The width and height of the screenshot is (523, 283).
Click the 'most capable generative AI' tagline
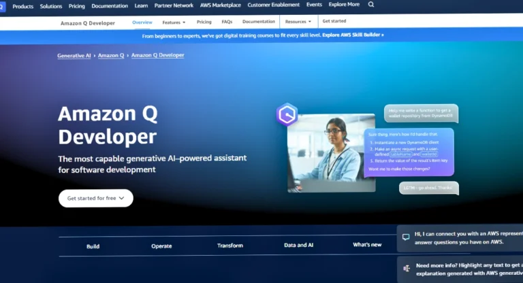153,164
